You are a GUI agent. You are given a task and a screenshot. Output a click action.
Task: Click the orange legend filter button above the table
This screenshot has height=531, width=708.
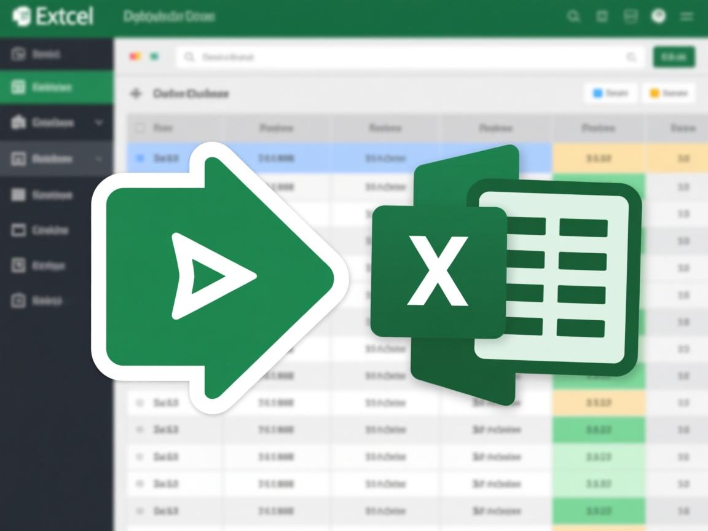[x=668, y=93]
